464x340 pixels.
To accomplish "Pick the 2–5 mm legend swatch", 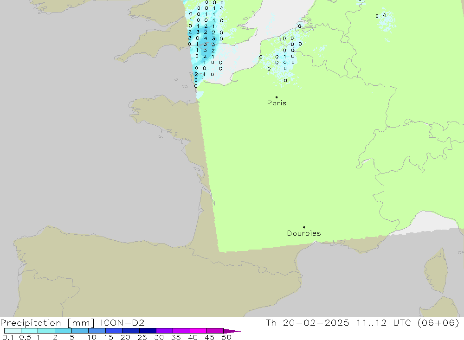I will [63, 331].
